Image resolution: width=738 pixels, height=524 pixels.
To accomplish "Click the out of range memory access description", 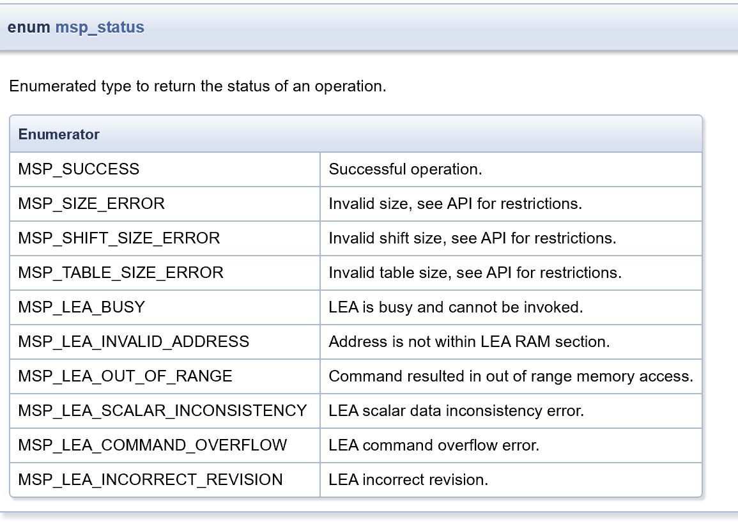I will 511,376.
